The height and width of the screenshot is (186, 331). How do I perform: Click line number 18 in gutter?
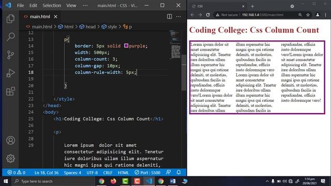(x=31, y=72)
